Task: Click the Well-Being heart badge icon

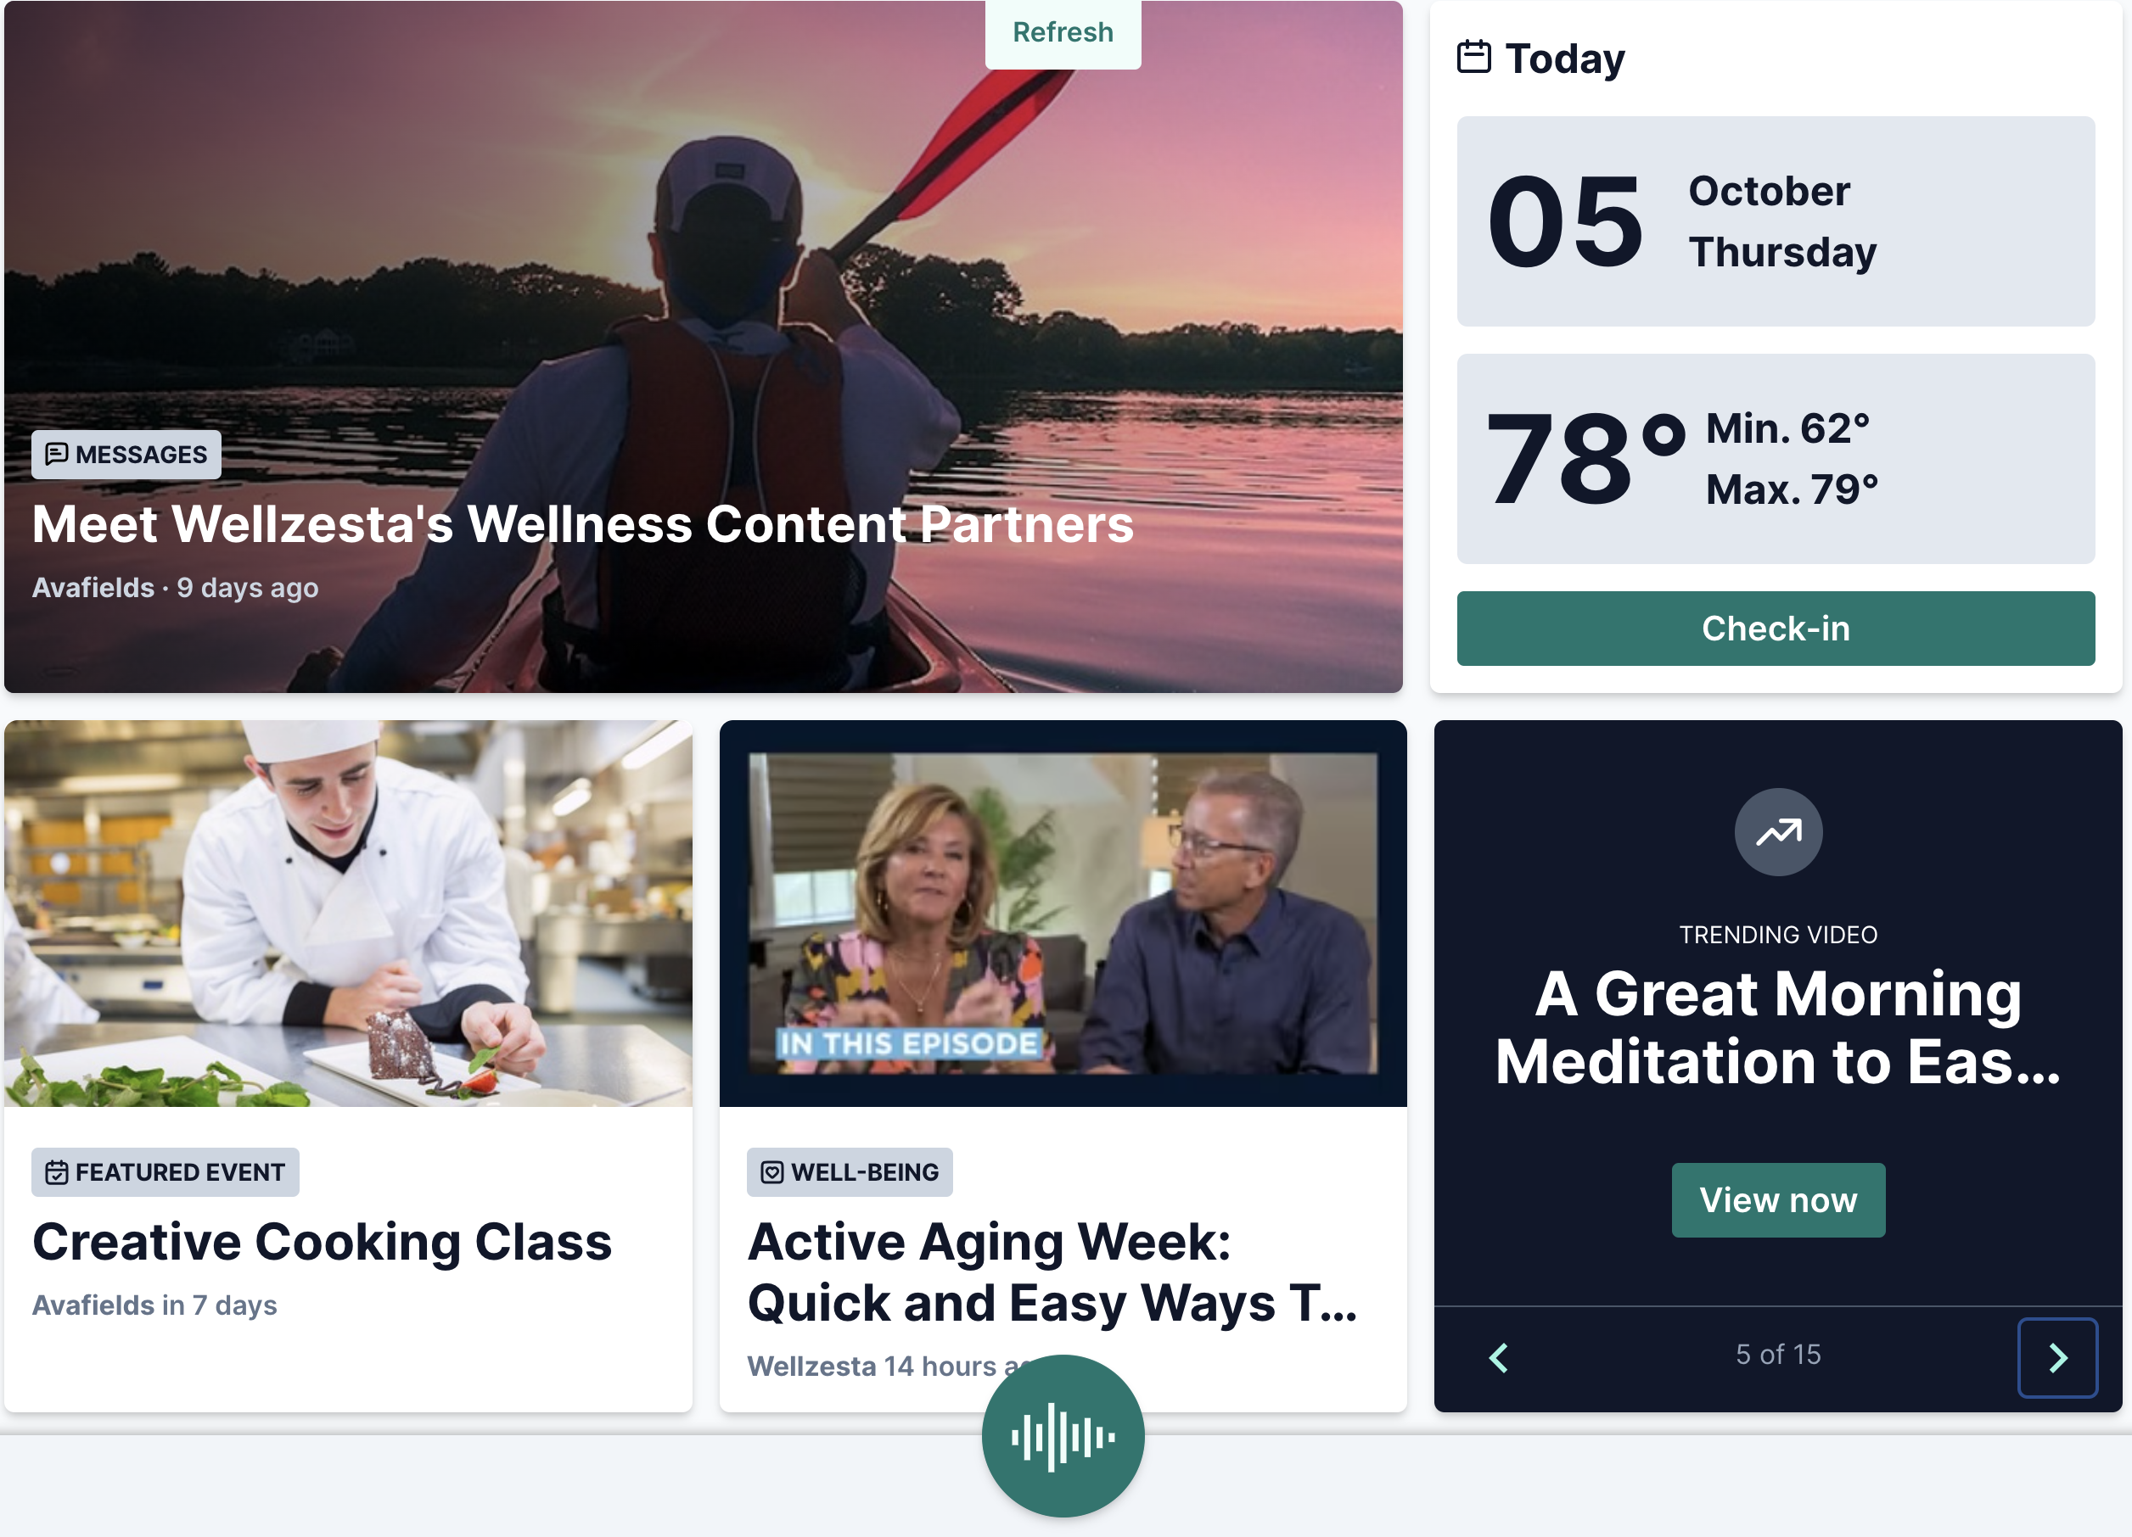Action: 771,1172
